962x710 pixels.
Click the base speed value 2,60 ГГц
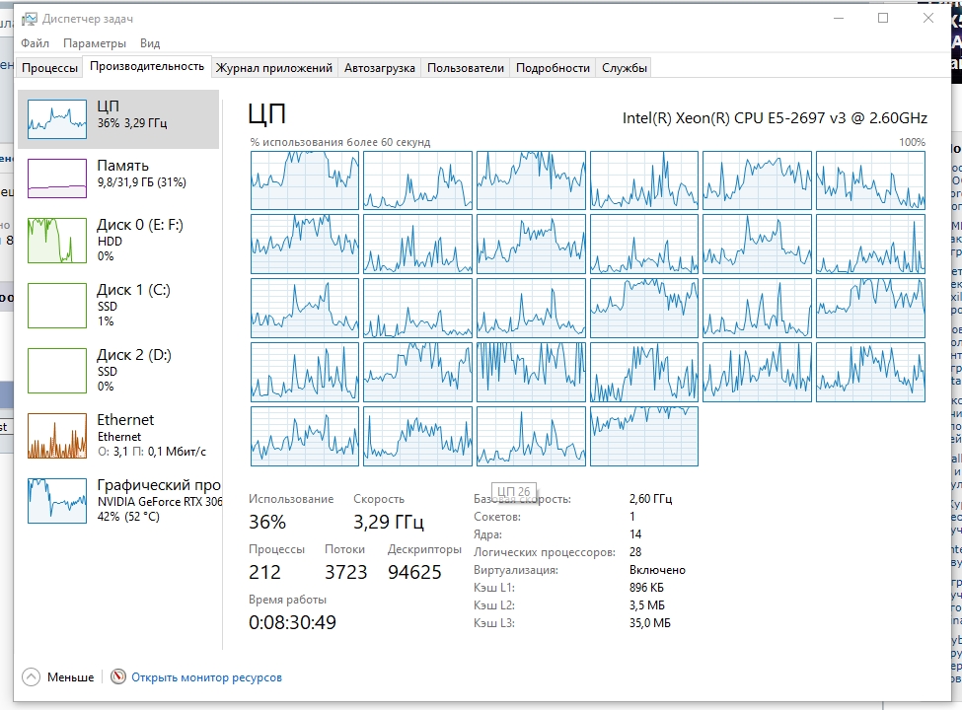(650, 498)
